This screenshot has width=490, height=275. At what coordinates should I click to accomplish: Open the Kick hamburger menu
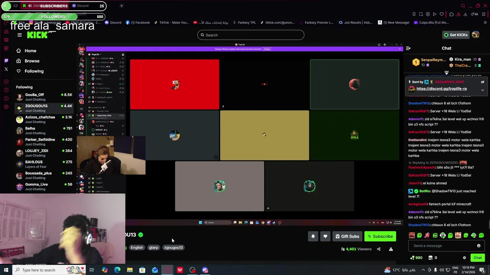pos(20,35)
